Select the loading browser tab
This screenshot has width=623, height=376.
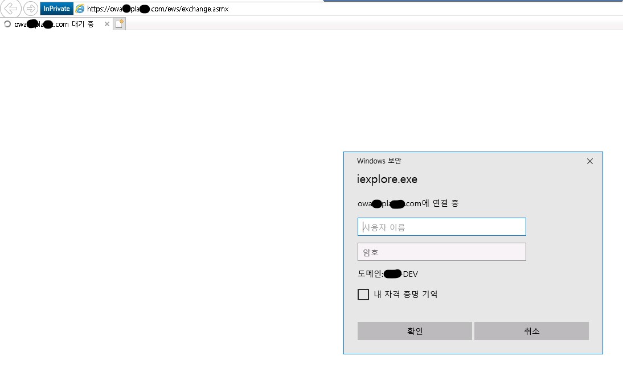click(x=57, y=24)
